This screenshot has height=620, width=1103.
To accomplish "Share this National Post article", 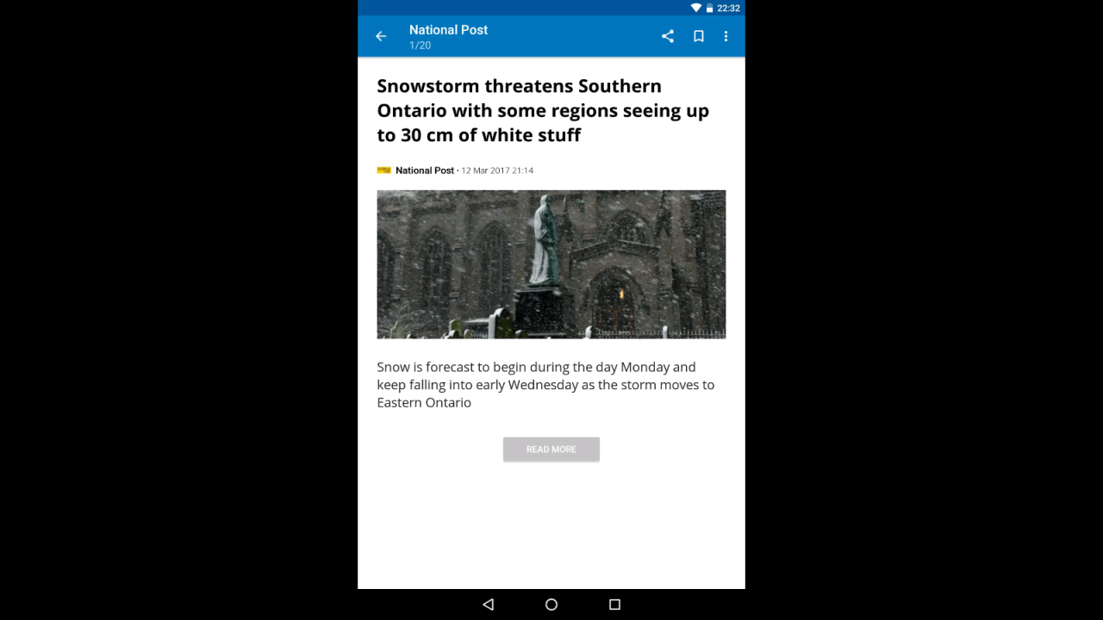I will (x=668, y=36).
